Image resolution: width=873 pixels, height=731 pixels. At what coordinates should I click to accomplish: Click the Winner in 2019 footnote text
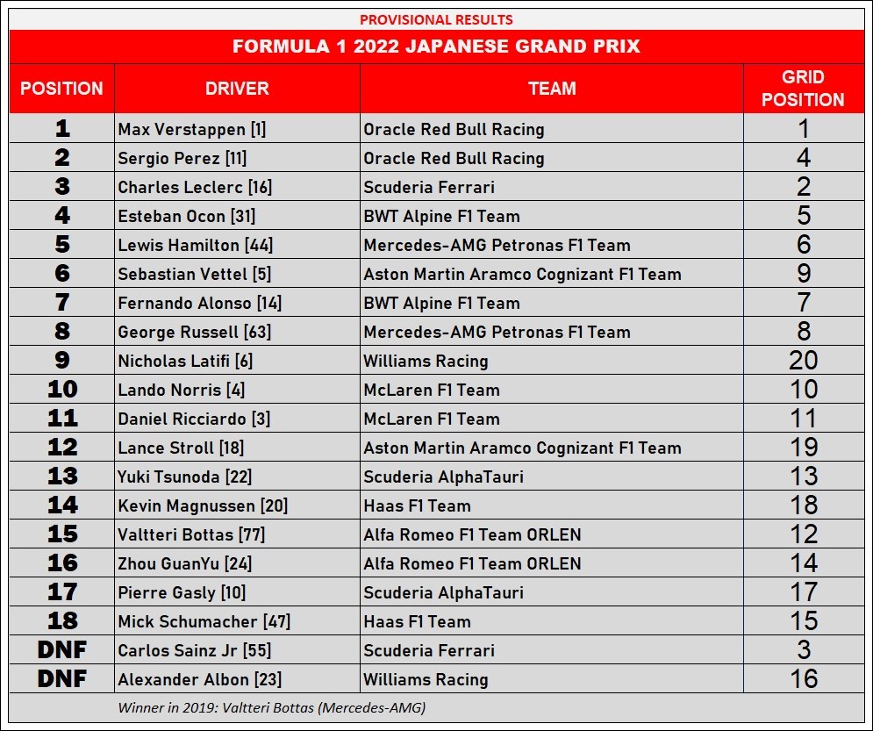(272, 707)
